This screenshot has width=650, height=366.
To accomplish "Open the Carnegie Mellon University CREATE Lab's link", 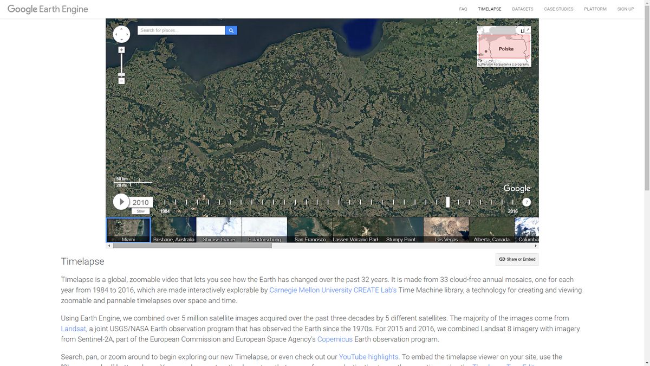I will click(x=333, y=290).
